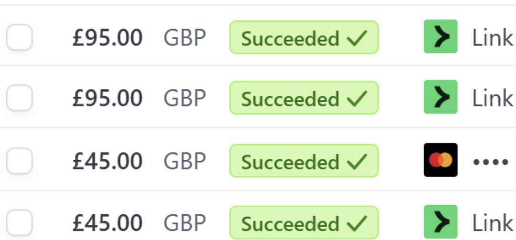Image resolution: width=516 pixels, height=240 pixels.
Task: Click the Mastercard logo icon
Action: [x=441, y=160]
